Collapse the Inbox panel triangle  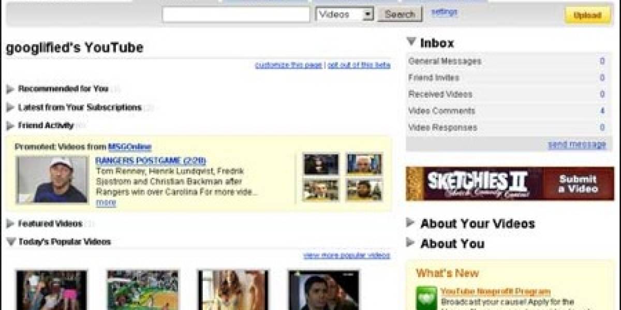point(411,42)
